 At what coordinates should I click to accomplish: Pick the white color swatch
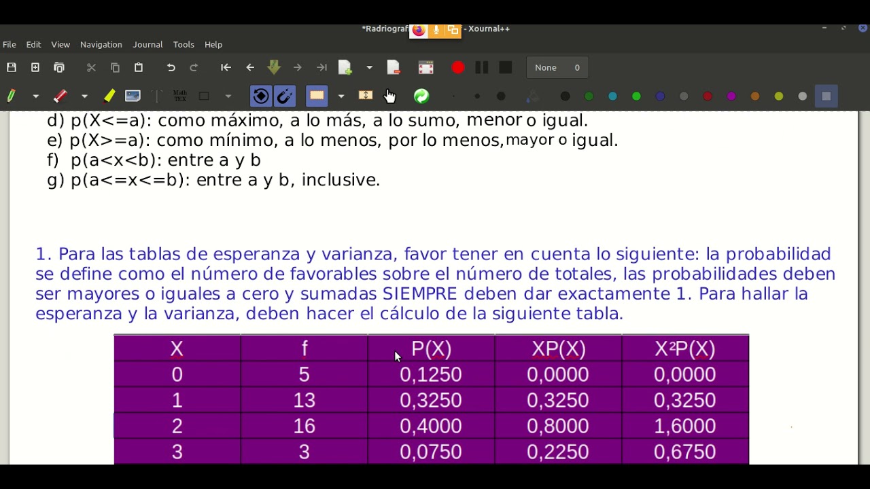803,96
